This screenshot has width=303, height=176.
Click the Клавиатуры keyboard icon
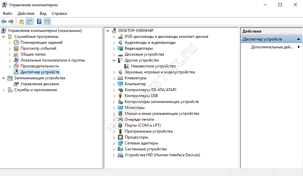click(121, 78)
